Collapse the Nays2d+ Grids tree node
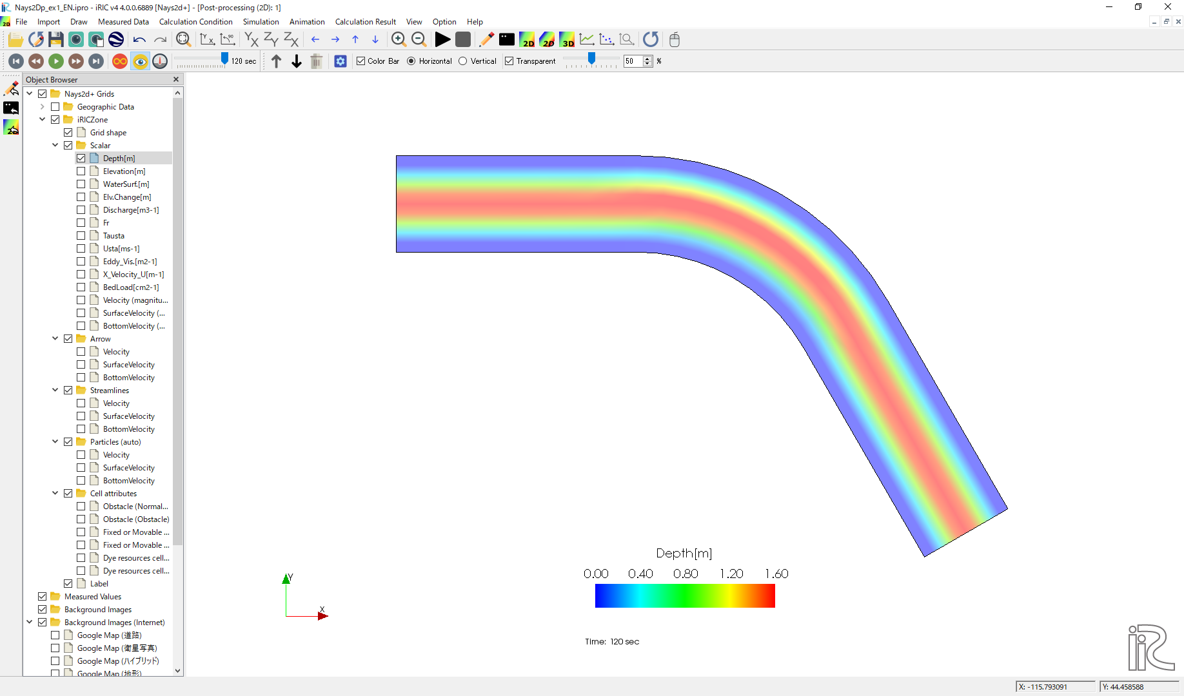Image resolution: width=1184 pixels, height=696 pixels. pyautogui.click(x=30, y=94)
